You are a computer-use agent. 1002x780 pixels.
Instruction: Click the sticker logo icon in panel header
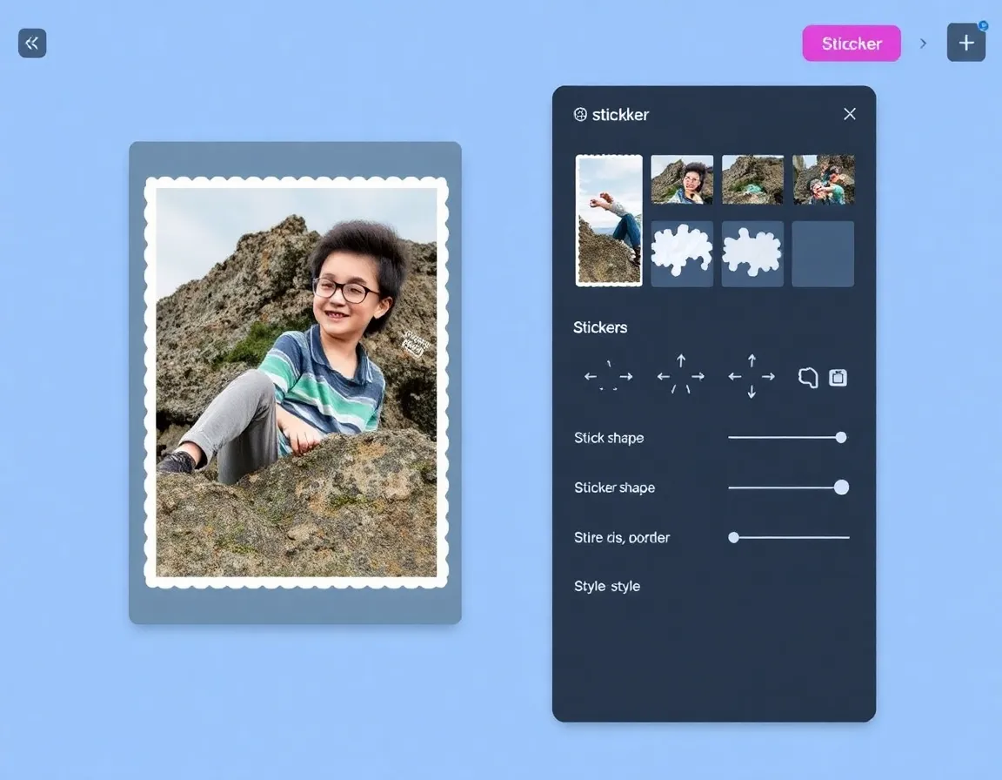[580, 115]
